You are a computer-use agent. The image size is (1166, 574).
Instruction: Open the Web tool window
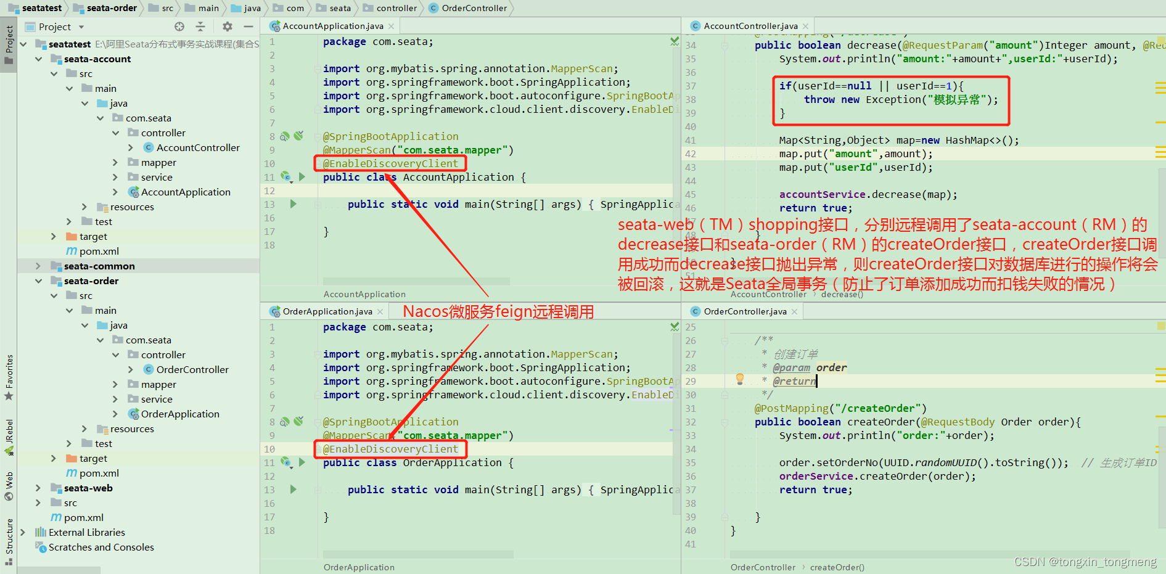[9, 486]
